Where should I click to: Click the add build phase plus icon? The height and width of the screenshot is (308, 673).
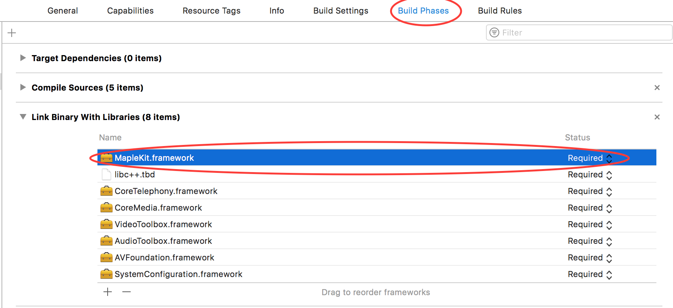(x=12, y=33)
